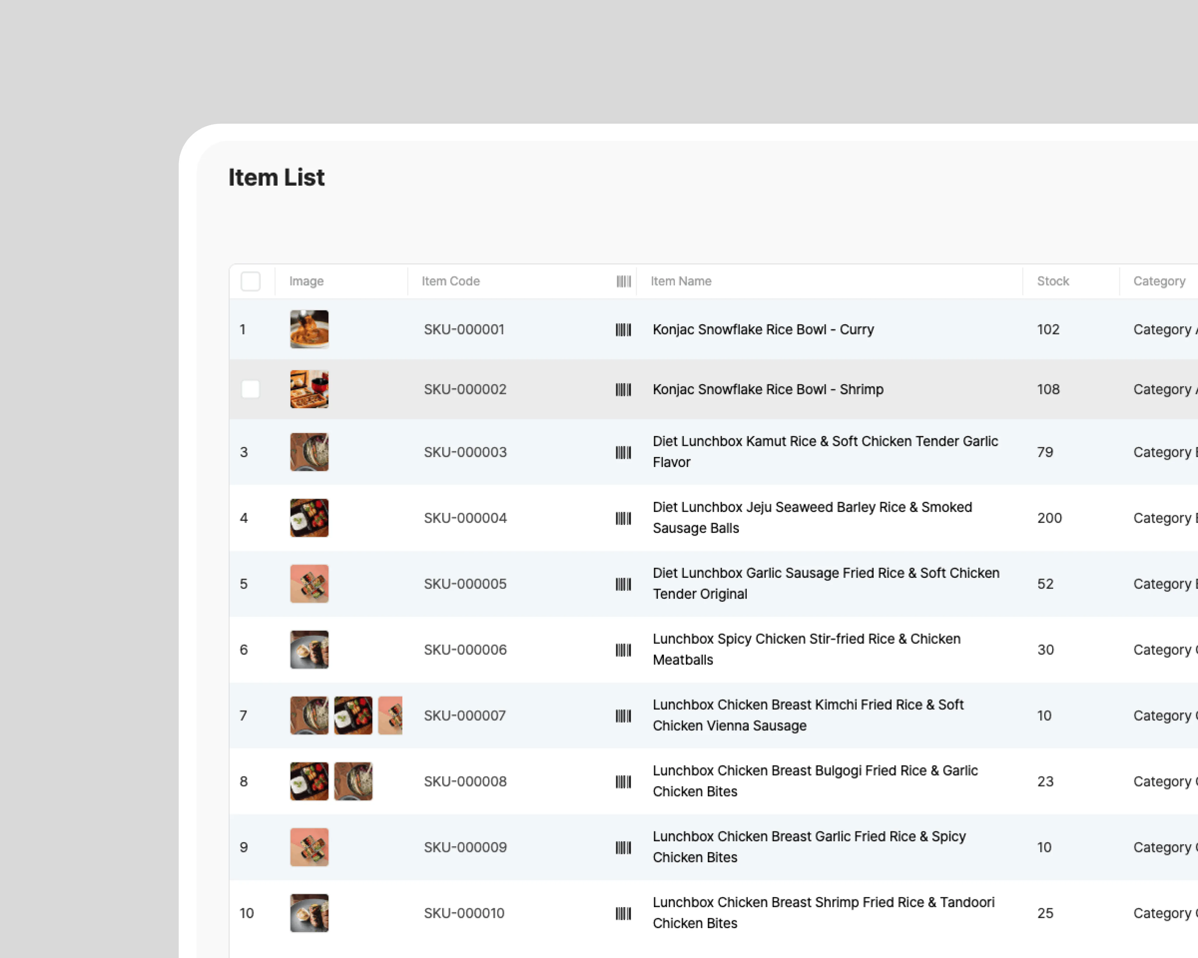Open the second thumbnail of SKU-000008
The height and width of the screenshot is (958, 1198).
[x=353, y=781]
